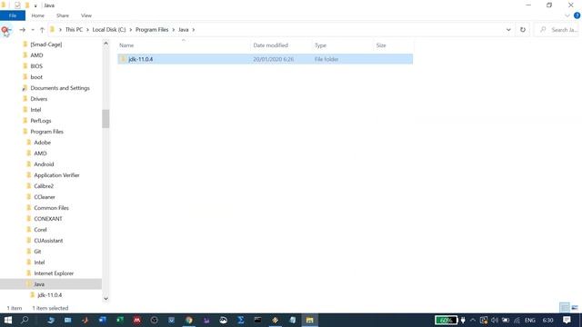Select Documents and Settings in tree
This screenshot has width=582, height=327.
[x=60, y=88]
